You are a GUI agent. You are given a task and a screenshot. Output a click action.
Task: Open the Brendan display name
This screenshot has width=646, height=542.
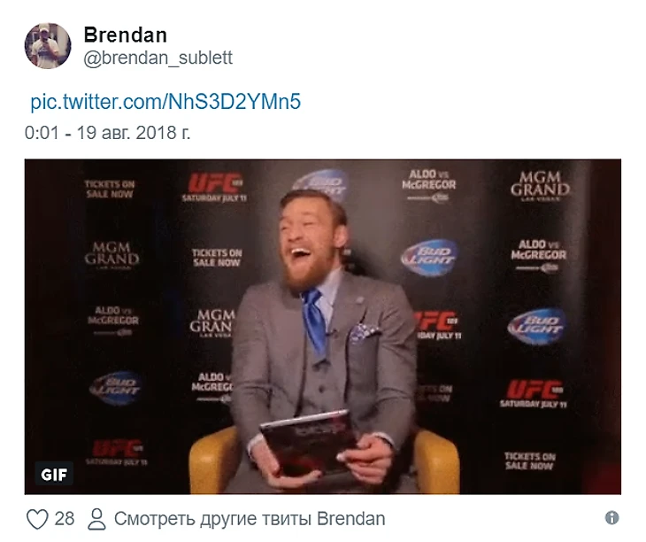pyautogui.click(x=126, y=35)
